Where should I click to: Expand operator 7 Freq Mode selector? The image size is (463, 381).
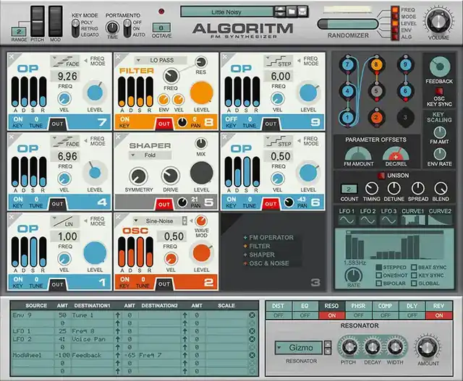click(x=95, y=61)
